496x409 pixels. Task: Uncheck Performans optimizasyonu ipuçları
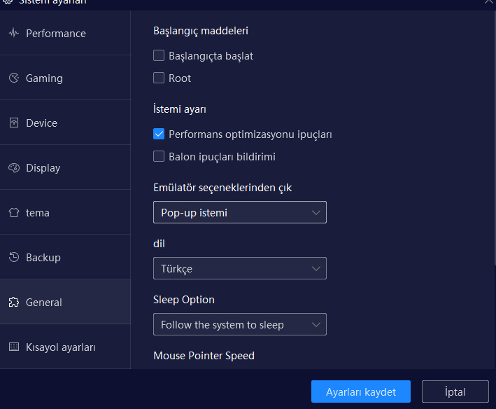click(159, 134)
